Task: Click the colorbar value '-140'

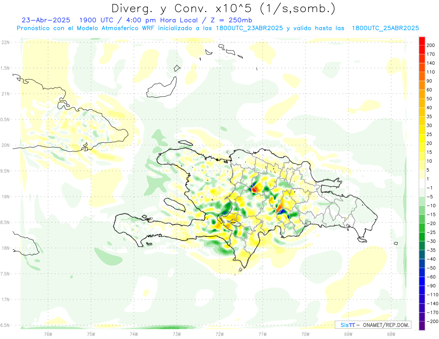Action: point(432,304)
